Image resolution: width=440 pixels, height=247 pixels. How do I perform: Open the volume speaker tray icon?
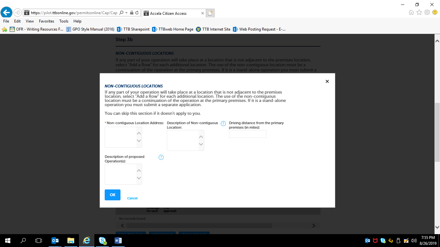coord(414,241)
